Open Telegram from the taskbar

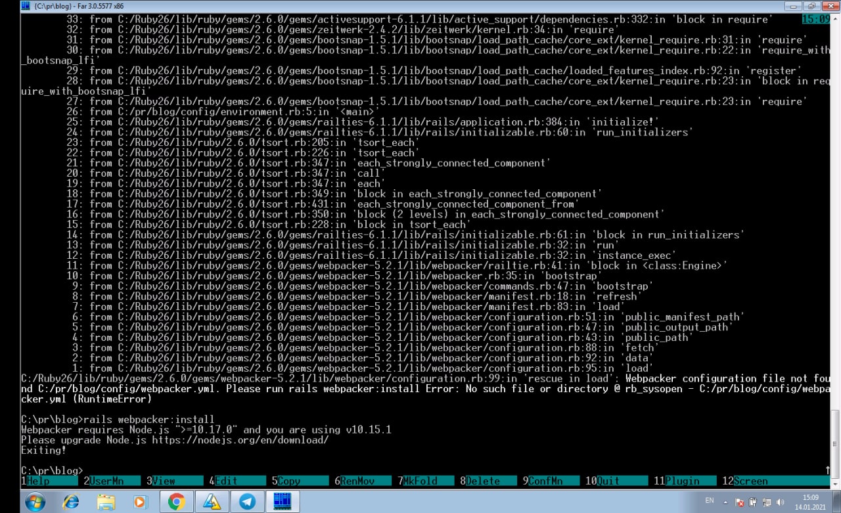click(x=247, y=502)
